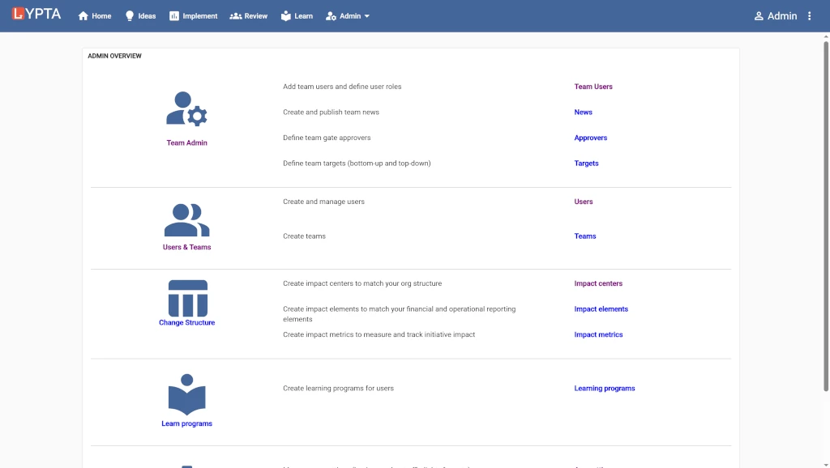
Task: Open the News link
Action: click(584, 112)
